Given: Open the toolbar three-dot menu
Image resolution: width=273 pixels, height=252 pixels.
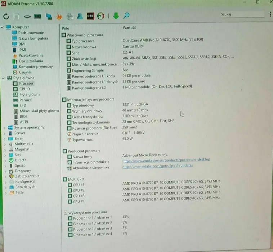Looking at the screenshot, I should point(270,14).
